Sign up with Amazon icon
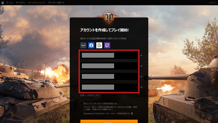Screen dimensions: 218x123 (x=83, y=45)
